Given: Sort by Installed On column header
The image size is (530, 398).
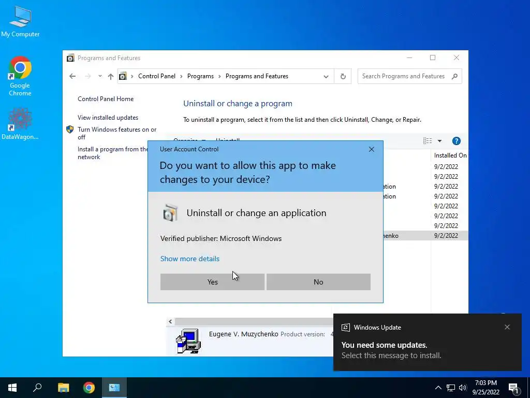Looking at the screenshot, I should tap(450, 155).
